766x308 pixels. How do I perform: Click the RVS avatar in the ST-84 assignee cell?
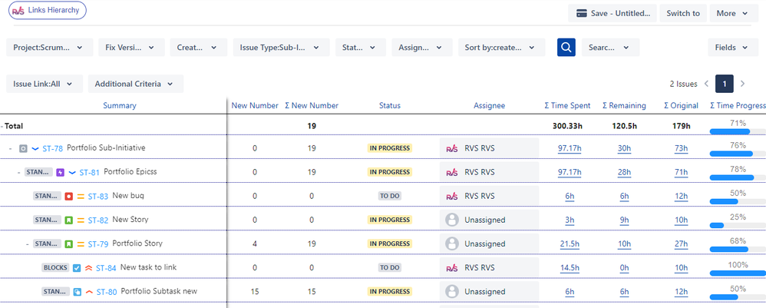[452, 268]
